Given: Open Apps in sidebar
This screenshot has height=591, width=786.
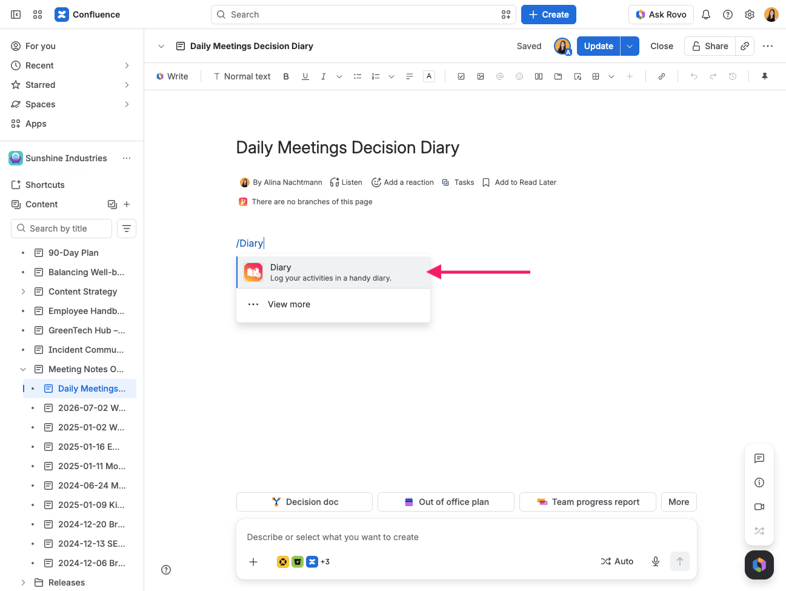Looking at the screenshot, I should click(x=72, y=124).
